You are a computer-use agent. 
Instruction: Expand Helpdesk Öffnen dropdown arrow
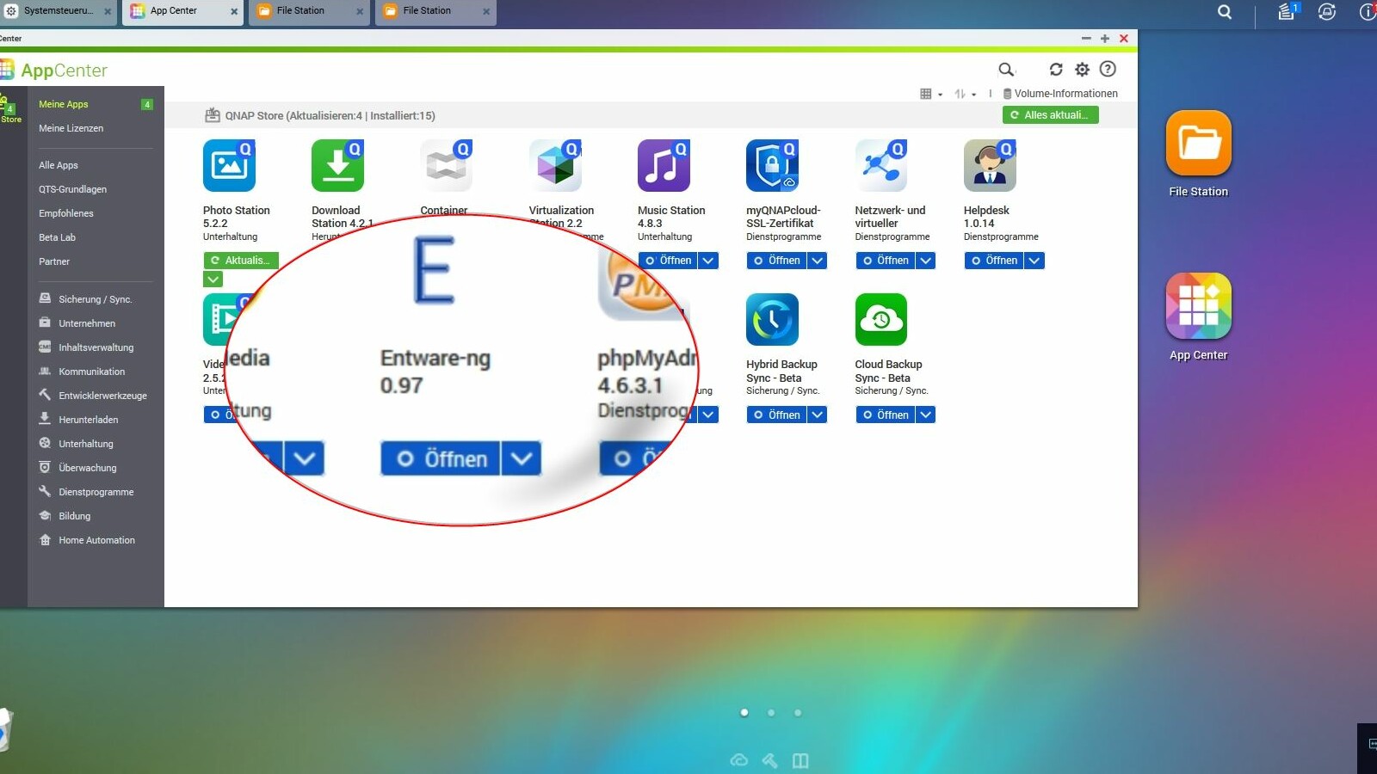1034,261
